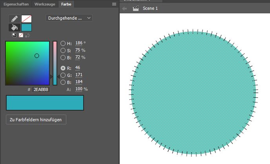Switch to the Eigenschaften tab
Viewport: 270px width, 164px height.
coord(16,4)
